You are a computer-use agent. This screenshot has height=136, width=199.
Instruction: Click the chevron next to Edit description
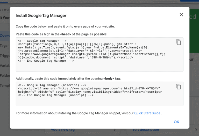[x=196, y=130]
